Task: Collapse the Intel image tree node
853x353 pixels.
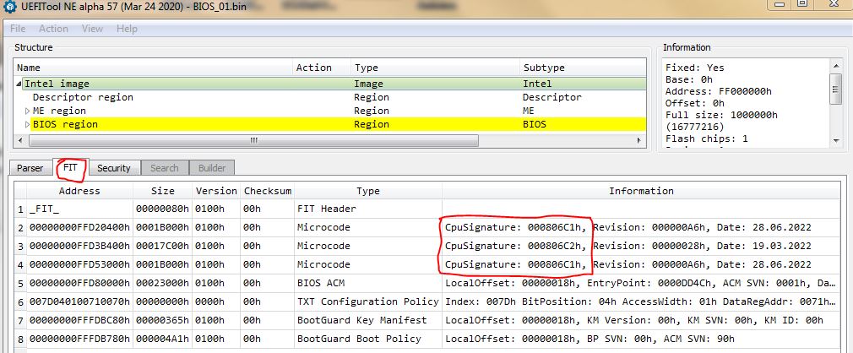Action: [19, 84]
